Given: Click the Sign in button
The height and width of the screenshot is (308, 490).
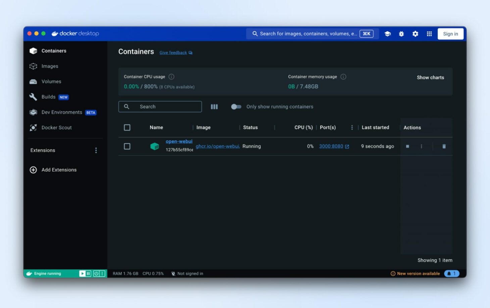Looking at the screenshot, I should click(x=450, y=34).
